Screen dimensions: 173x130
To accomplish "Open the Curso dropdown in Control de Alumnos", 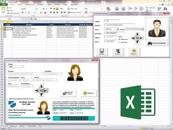I will click(x=117, y=29).
